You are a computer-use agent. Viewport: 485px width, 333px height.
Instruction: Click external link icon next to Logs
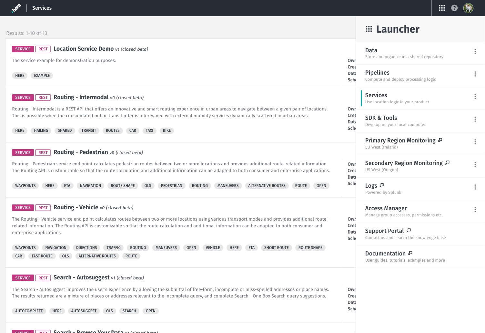coord(382,185)
